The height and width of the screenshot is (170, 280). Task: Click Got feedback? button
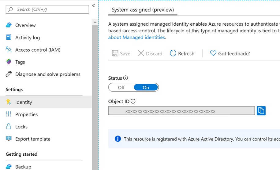(x=230, y=53)
